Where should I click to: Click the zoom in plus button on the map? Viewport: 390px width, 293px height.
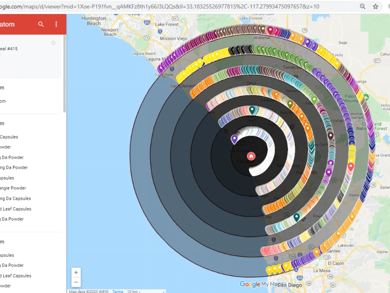[76, 272]
